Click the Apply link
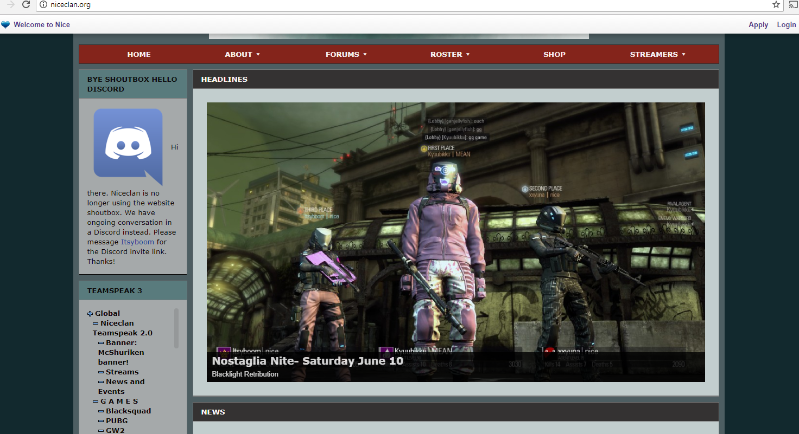 [758, 24]
